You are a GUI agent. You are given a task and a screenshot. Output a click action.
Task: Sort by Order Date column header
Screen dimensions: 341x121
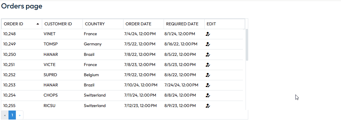tap(138, 24)
